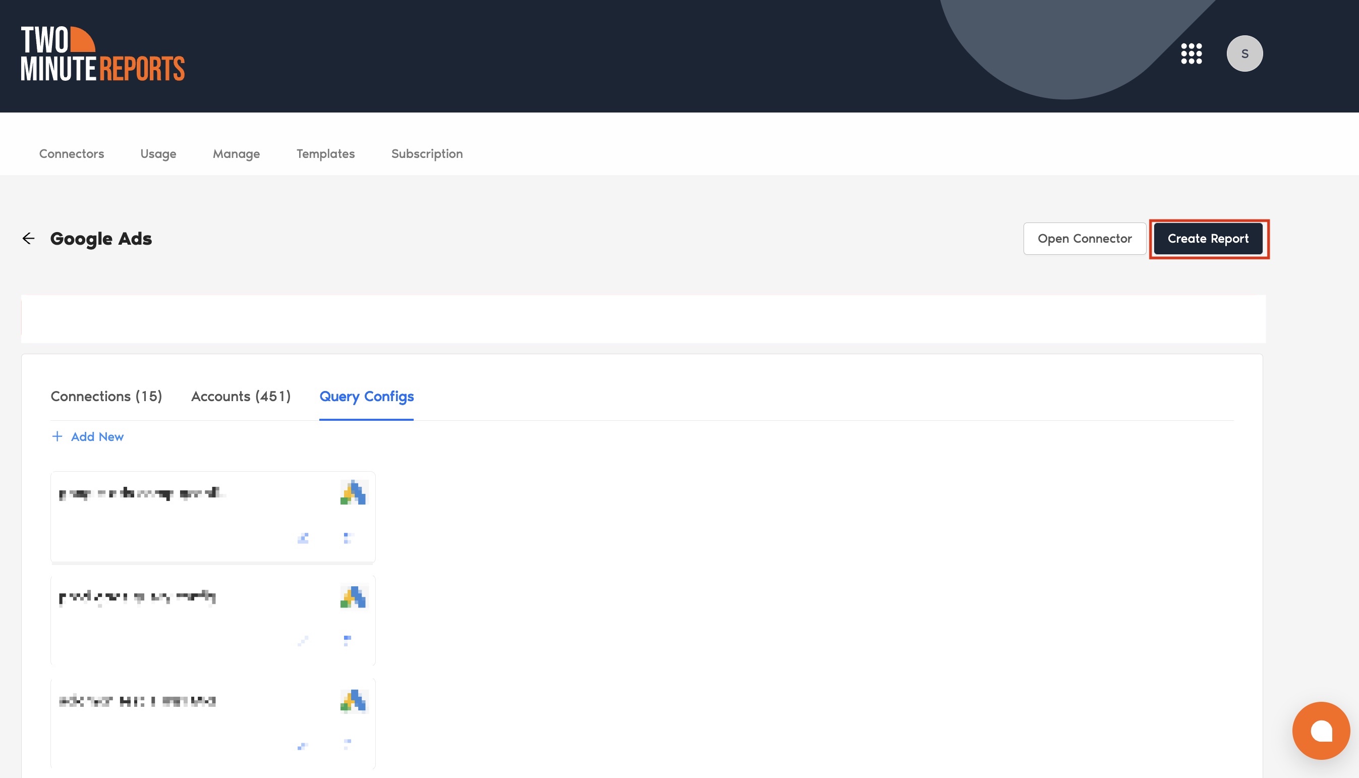Click Google Ads icon on third query config card
Viewport: 1359px width, 778px height.
[354, 700]
